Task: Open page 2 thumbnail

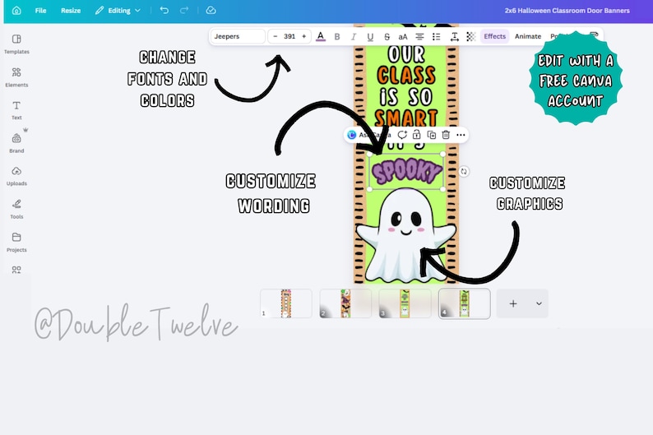Action: pyautogui.click(x=345, y=303)
